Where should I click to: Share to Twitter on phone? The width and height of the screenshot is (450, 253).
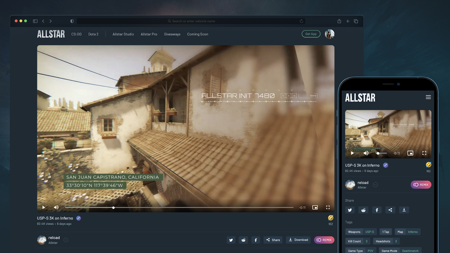click(350, 210)
